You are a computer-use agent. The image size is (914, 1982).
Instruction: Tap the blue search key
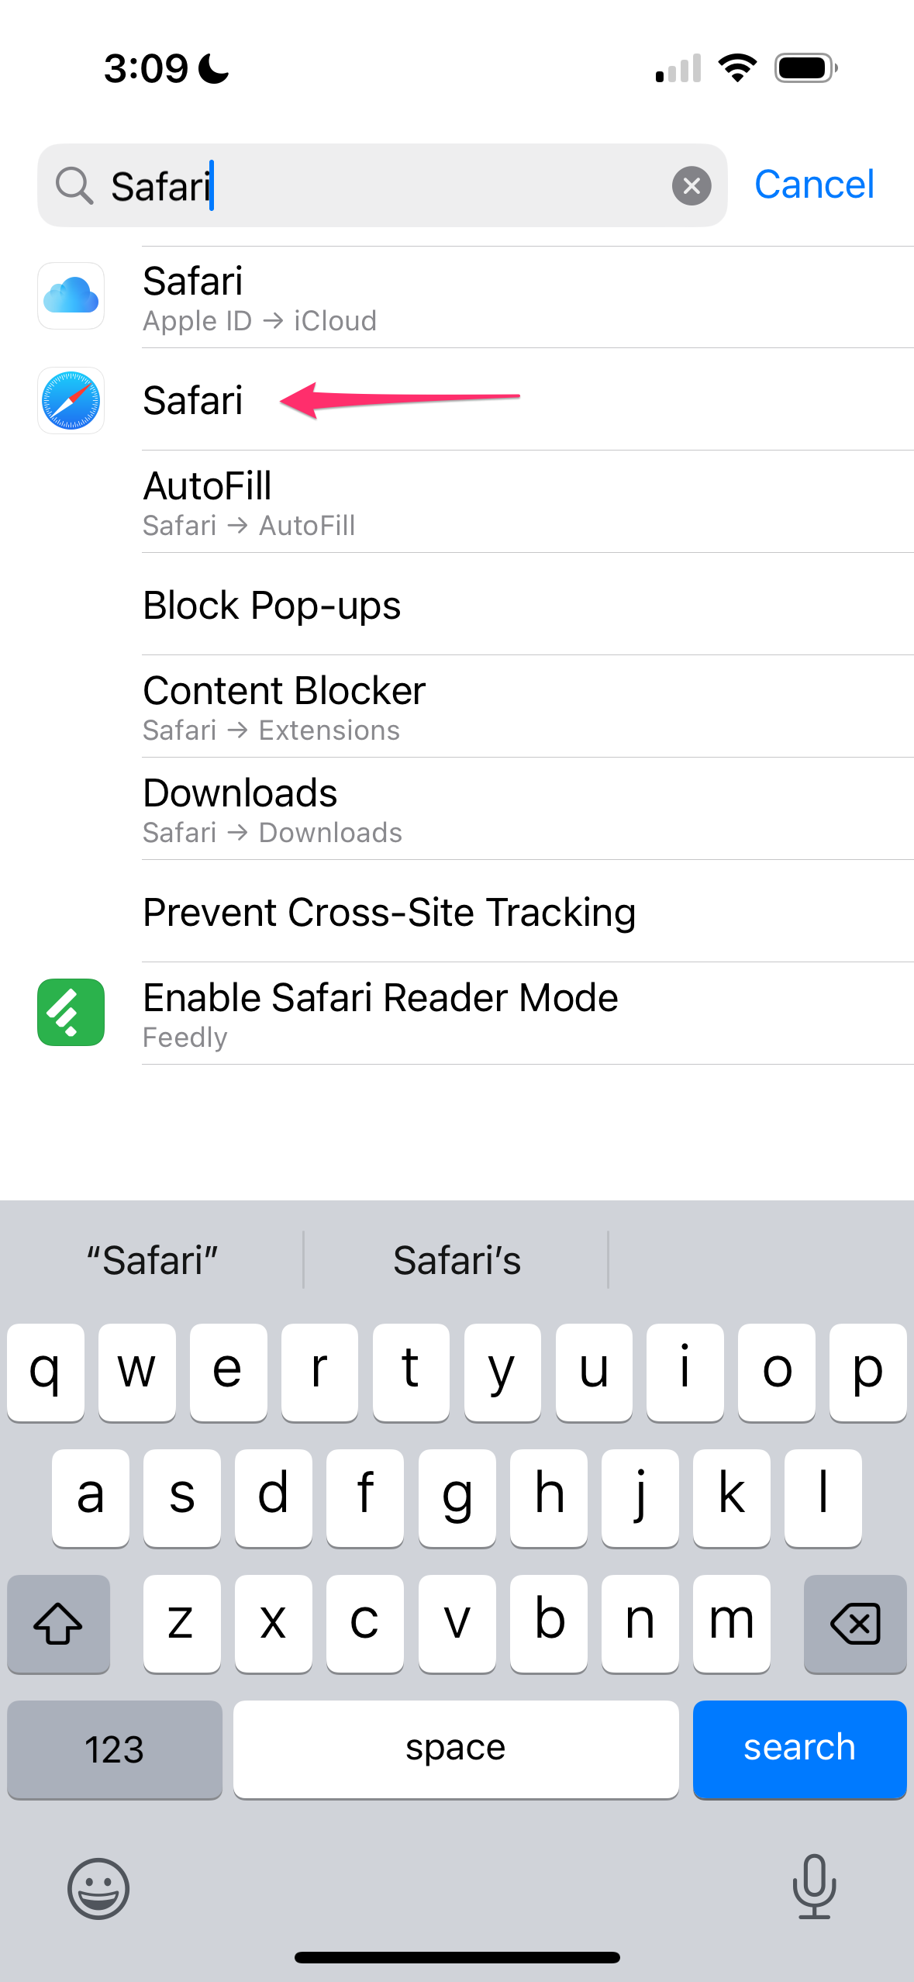(799, 1749)
